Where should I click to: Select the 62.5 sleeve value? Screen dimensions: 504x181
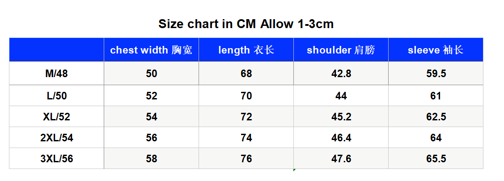point(436,117)
